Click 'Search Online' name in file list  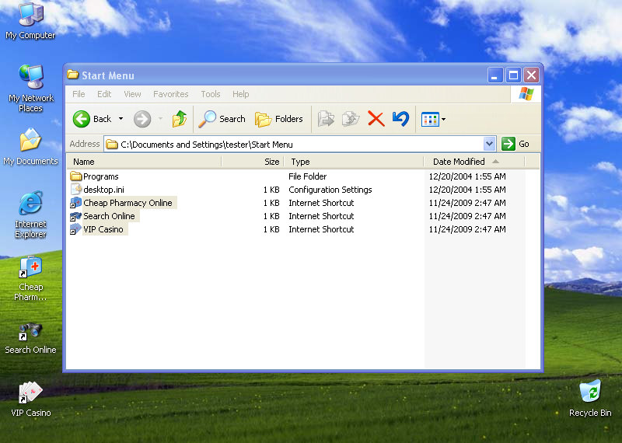pyautogui.click(x=109, y=216)
